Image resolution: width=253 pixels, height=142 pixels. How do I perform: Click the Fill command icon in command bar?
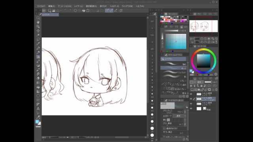[83, 11]
